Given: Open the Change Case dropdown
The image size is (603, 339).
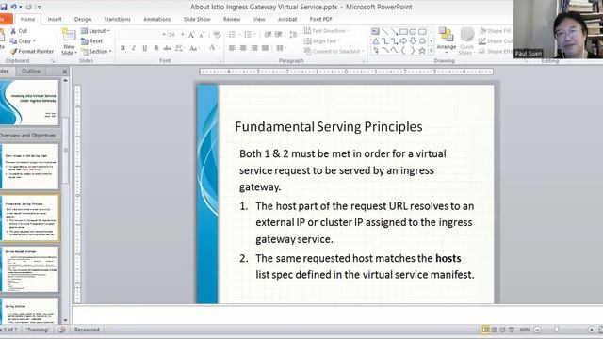Looking at the screenshot, I should click(194, 48).
